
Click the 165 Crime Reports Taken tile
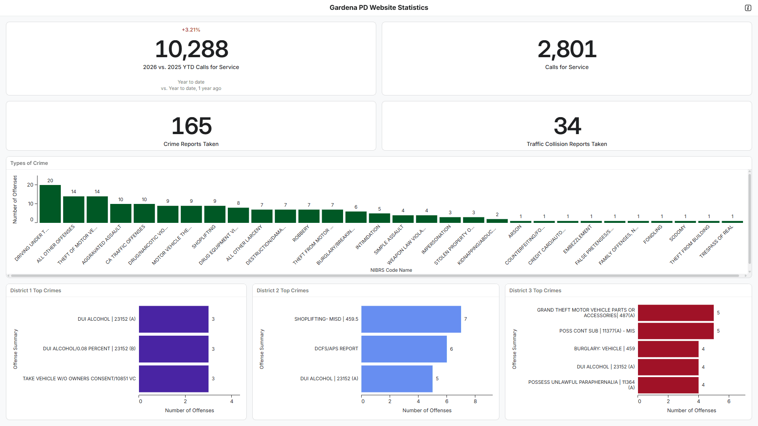click(191, 126)
